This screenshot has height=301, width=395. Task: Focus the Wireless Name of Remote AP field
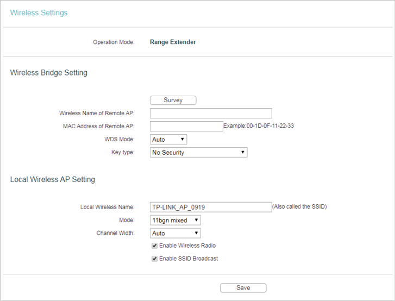point(211,113)
